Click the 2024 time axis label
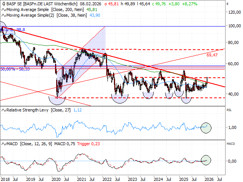The width and height of the screenshot is (243, 182). [x=158, y=179]
